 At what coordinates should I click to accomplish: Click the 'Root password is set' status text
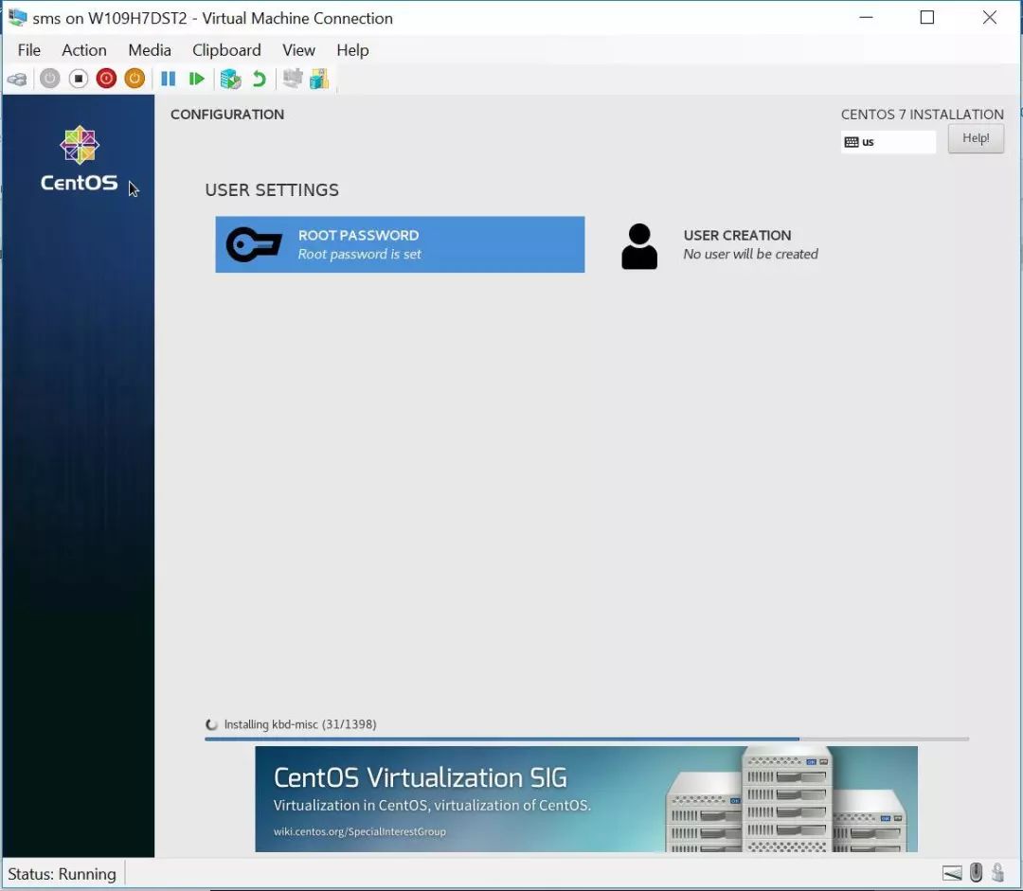(x=360, y=254)
